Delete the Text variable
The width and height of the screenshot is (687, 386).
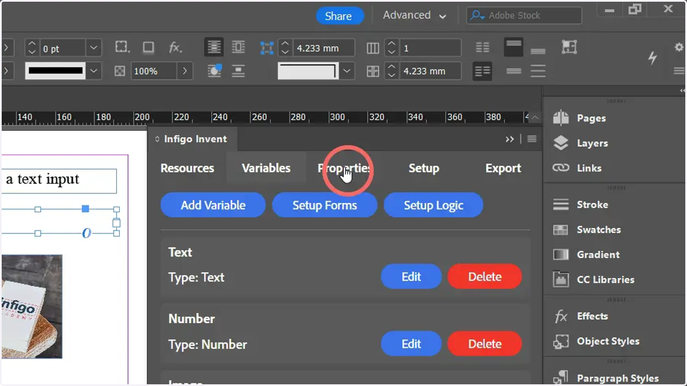pyautogui.click(x=484, y=277)
